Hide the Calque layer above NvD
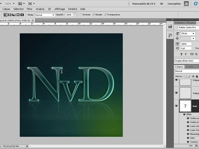This screenshot has height=149, width=199. (177, 93)
